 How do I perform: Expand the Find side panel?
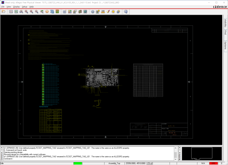pyautogui.click(x=225, y=32)
